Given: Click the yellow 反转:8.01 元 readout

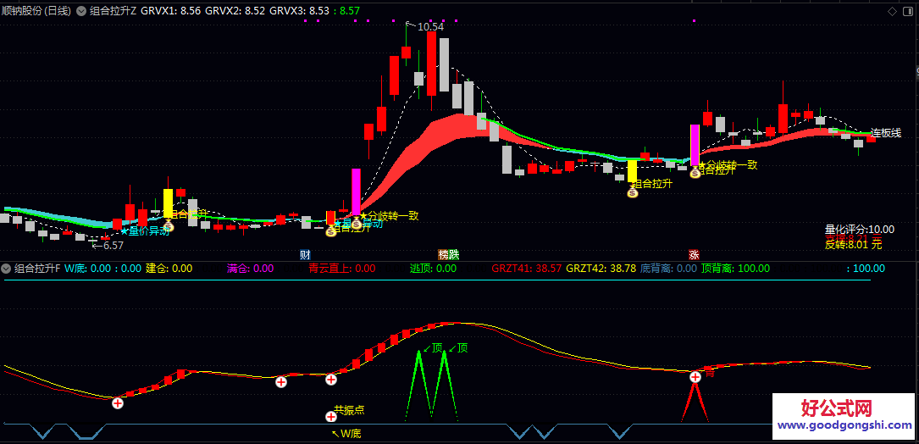Looking at the screenshot, I should [x=854, y=245].
